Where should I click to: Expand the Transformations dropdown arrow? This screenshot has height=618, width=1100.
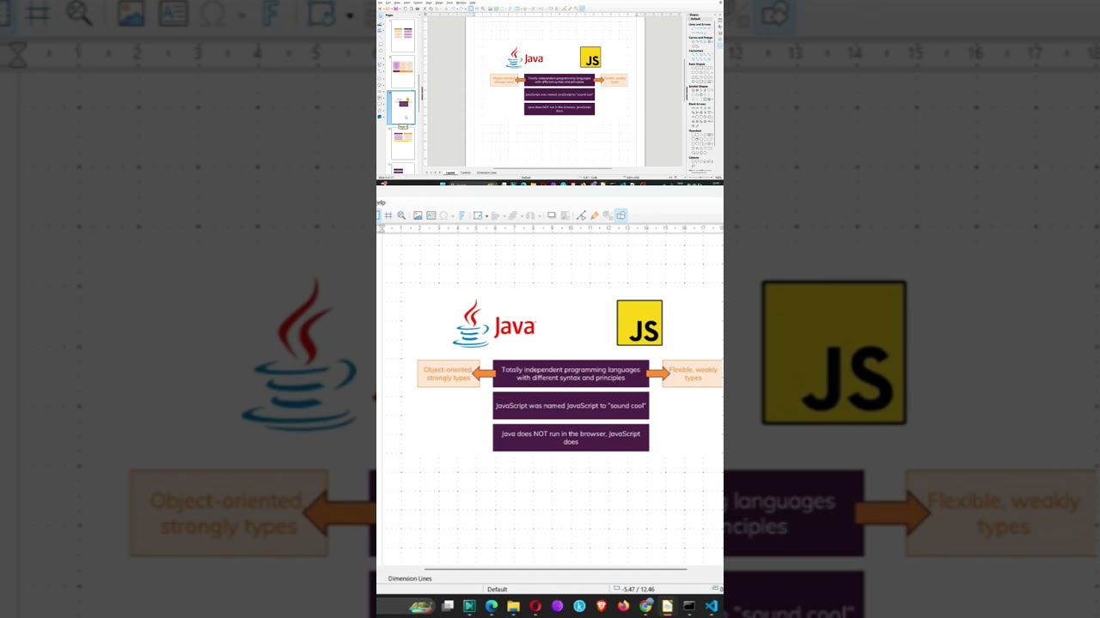[486, 215]
